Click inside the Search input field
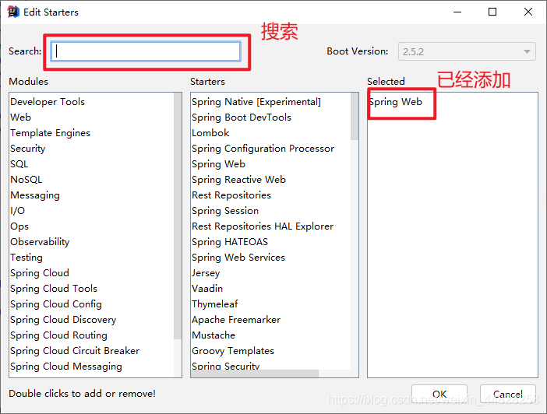Viewport: 547px width, 414px height. (x=146, y=51)
